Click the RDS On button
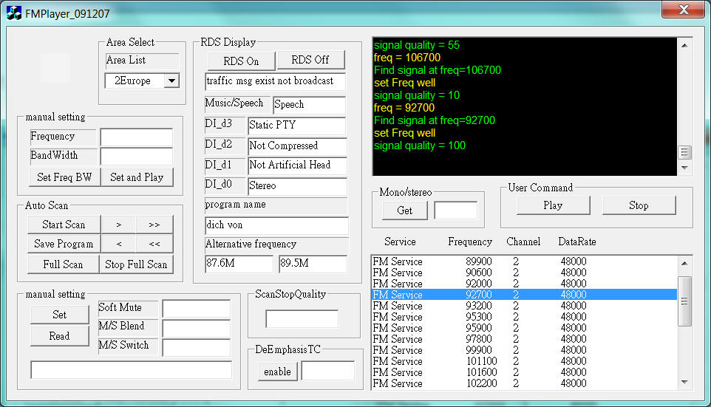Viewport: 711px width, 407px height. click(x=241, y=61)
